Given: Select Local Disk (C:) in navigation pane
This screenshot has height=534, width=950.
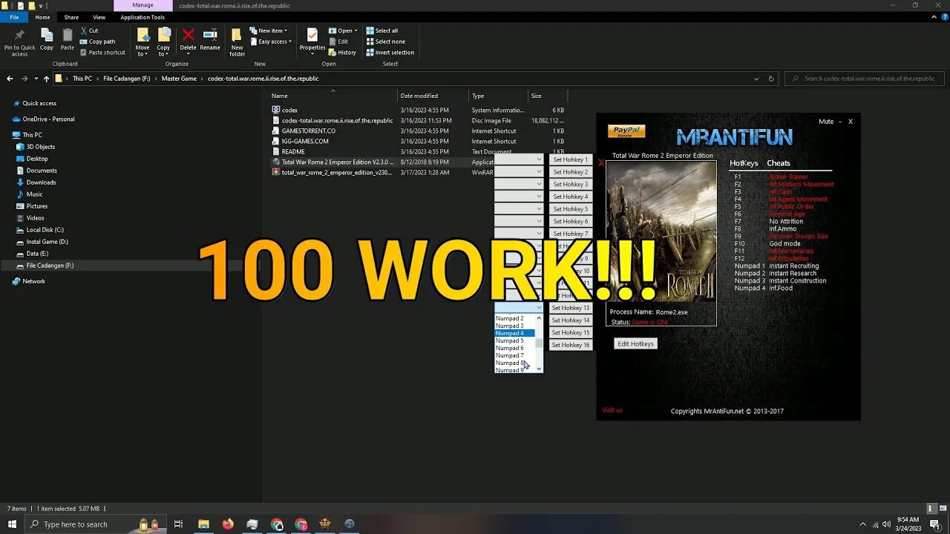Looking at the screenshot, I should [45, 230].
